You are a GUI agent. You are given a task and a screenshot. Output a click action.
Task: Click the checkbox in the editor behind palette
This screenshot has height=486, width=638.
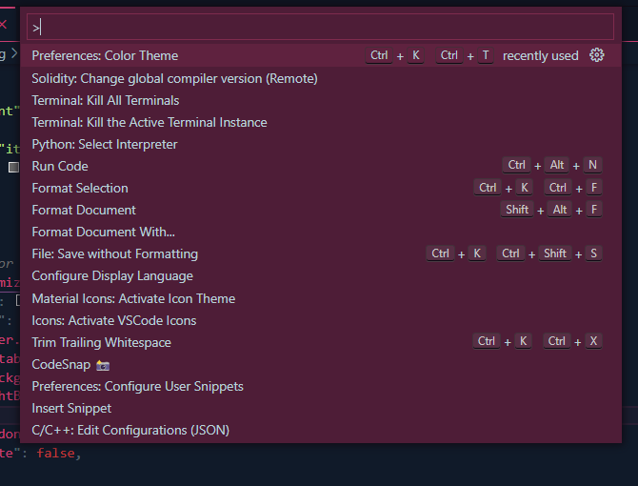pyautogui.click(x=14, y=168)
